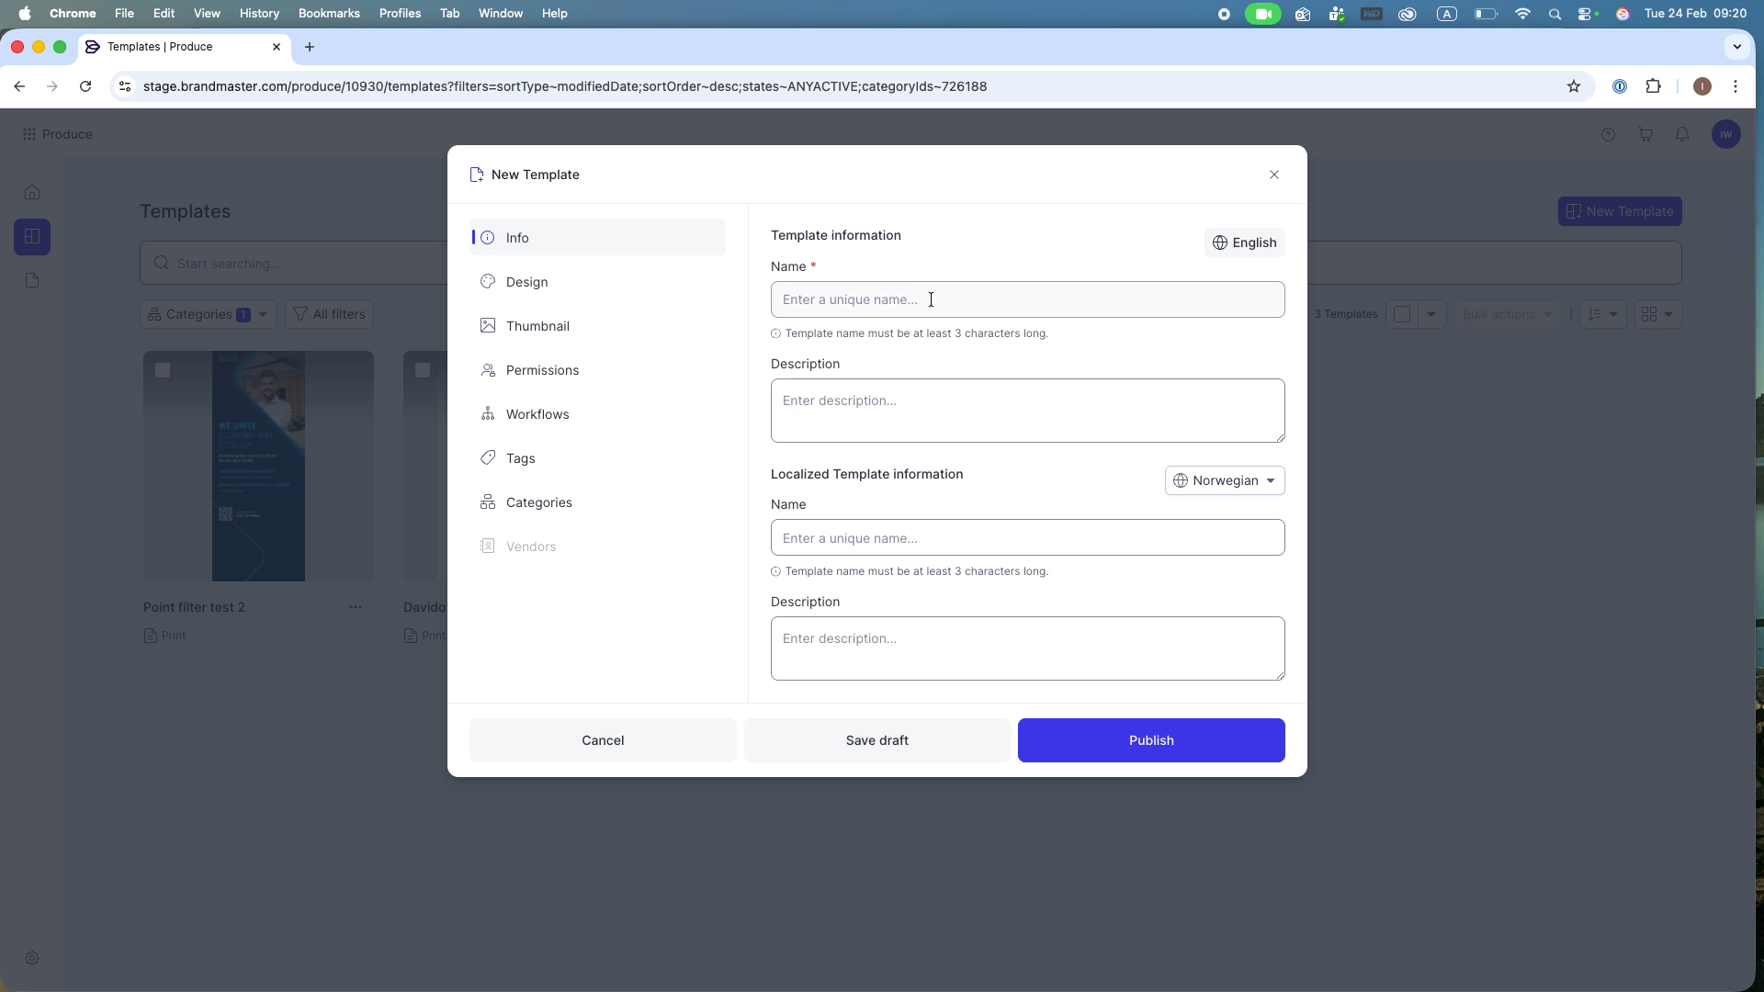The height and width of the screenshot is (992, 1764).
Task: Expand the Chrome tab search chevron
Action: 1736,47
